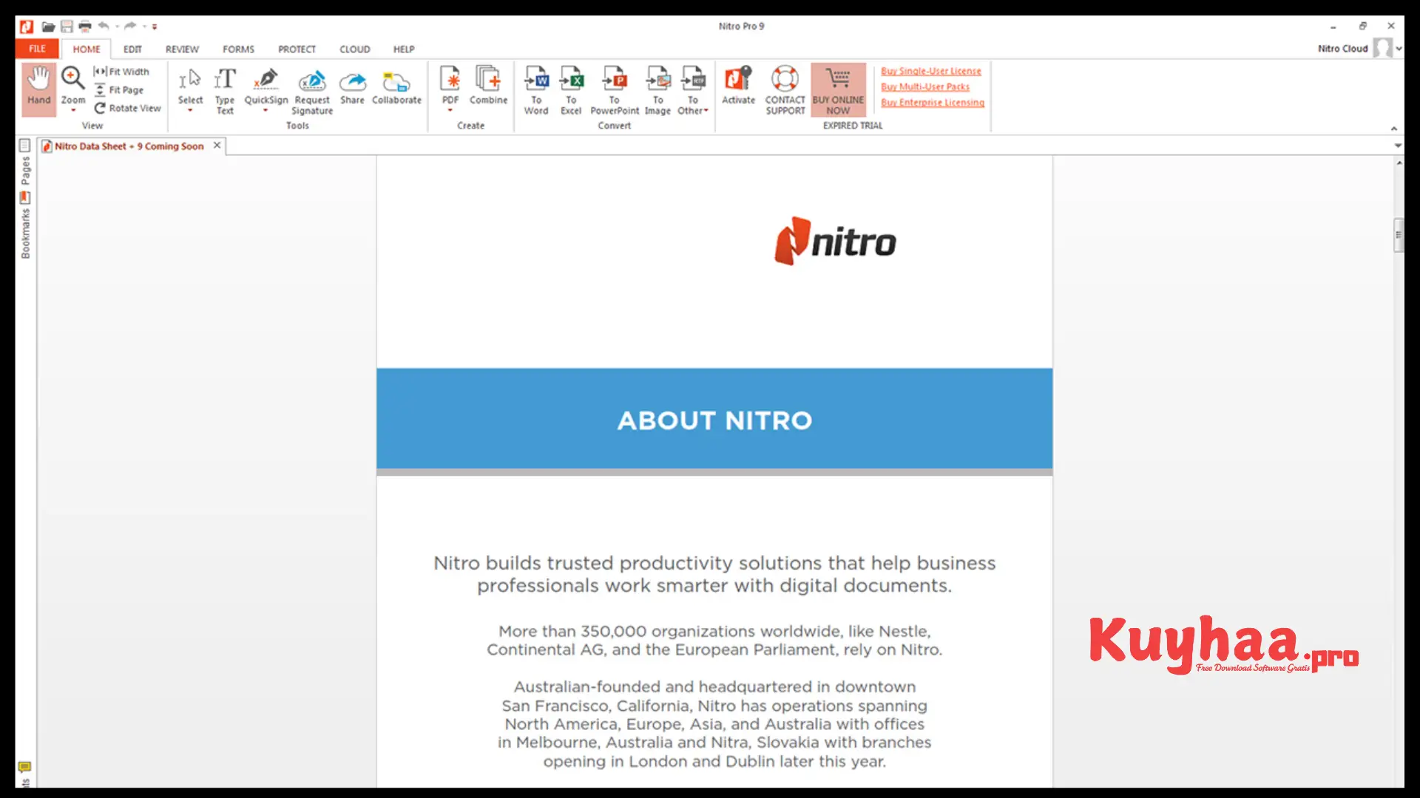Print document from quick access toolbar
Viewport: 1420px width, 798px height.
point(85,27)
